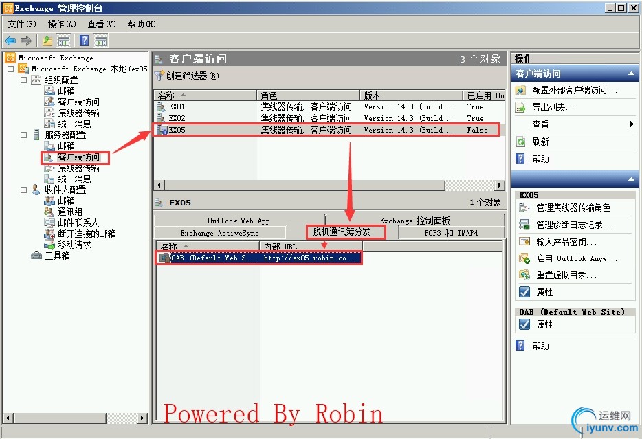
Task: Select 邮箱 under 服务器配置
Action: (66, 146)
